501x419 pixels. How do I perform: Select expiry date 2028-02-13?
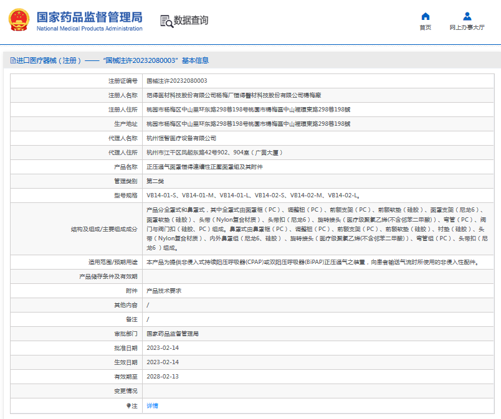pos(163,377)
